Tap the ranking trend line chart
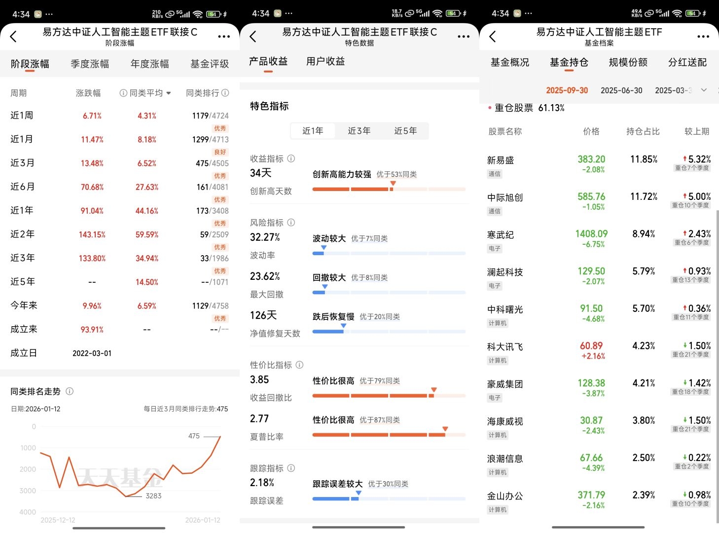The image size is (719, 533). tap(130, 467)
